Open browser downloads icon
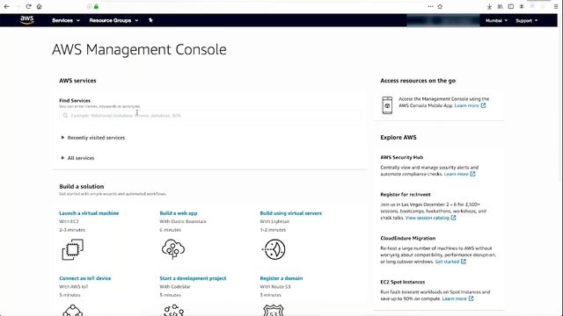The width and height of the screenshot is (563, 316). [x=489, y=6]
